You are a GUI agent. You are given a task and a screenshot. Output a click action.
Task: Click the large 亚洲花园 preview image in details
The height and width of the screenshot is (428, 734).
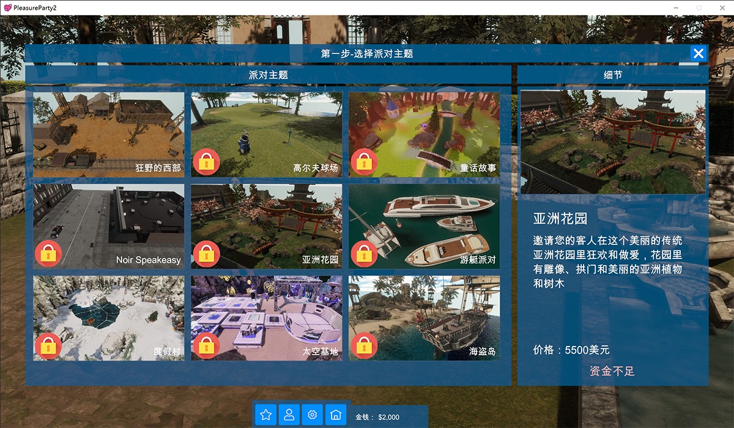[612, 141]
